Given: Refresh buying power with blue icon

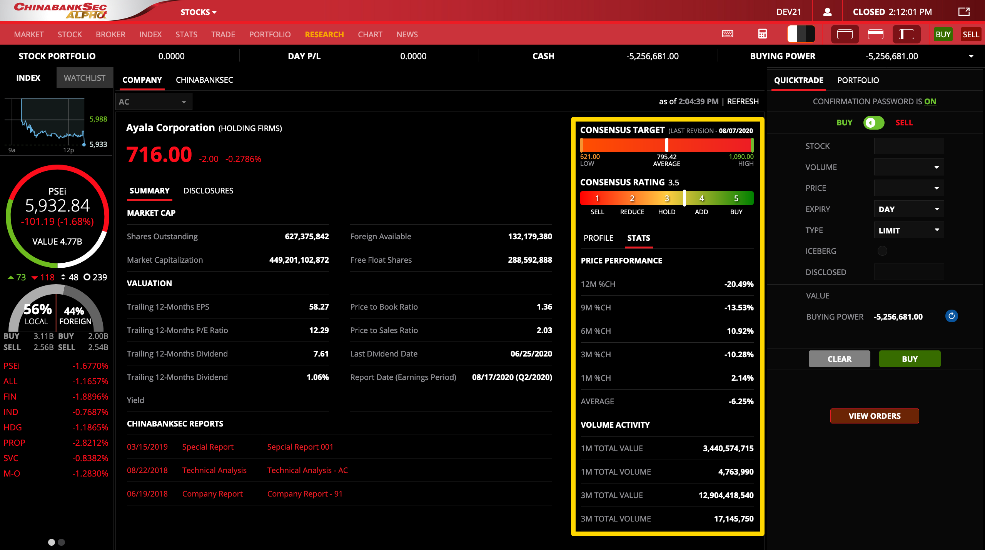Looking at the screenshot, I should 952,316.
